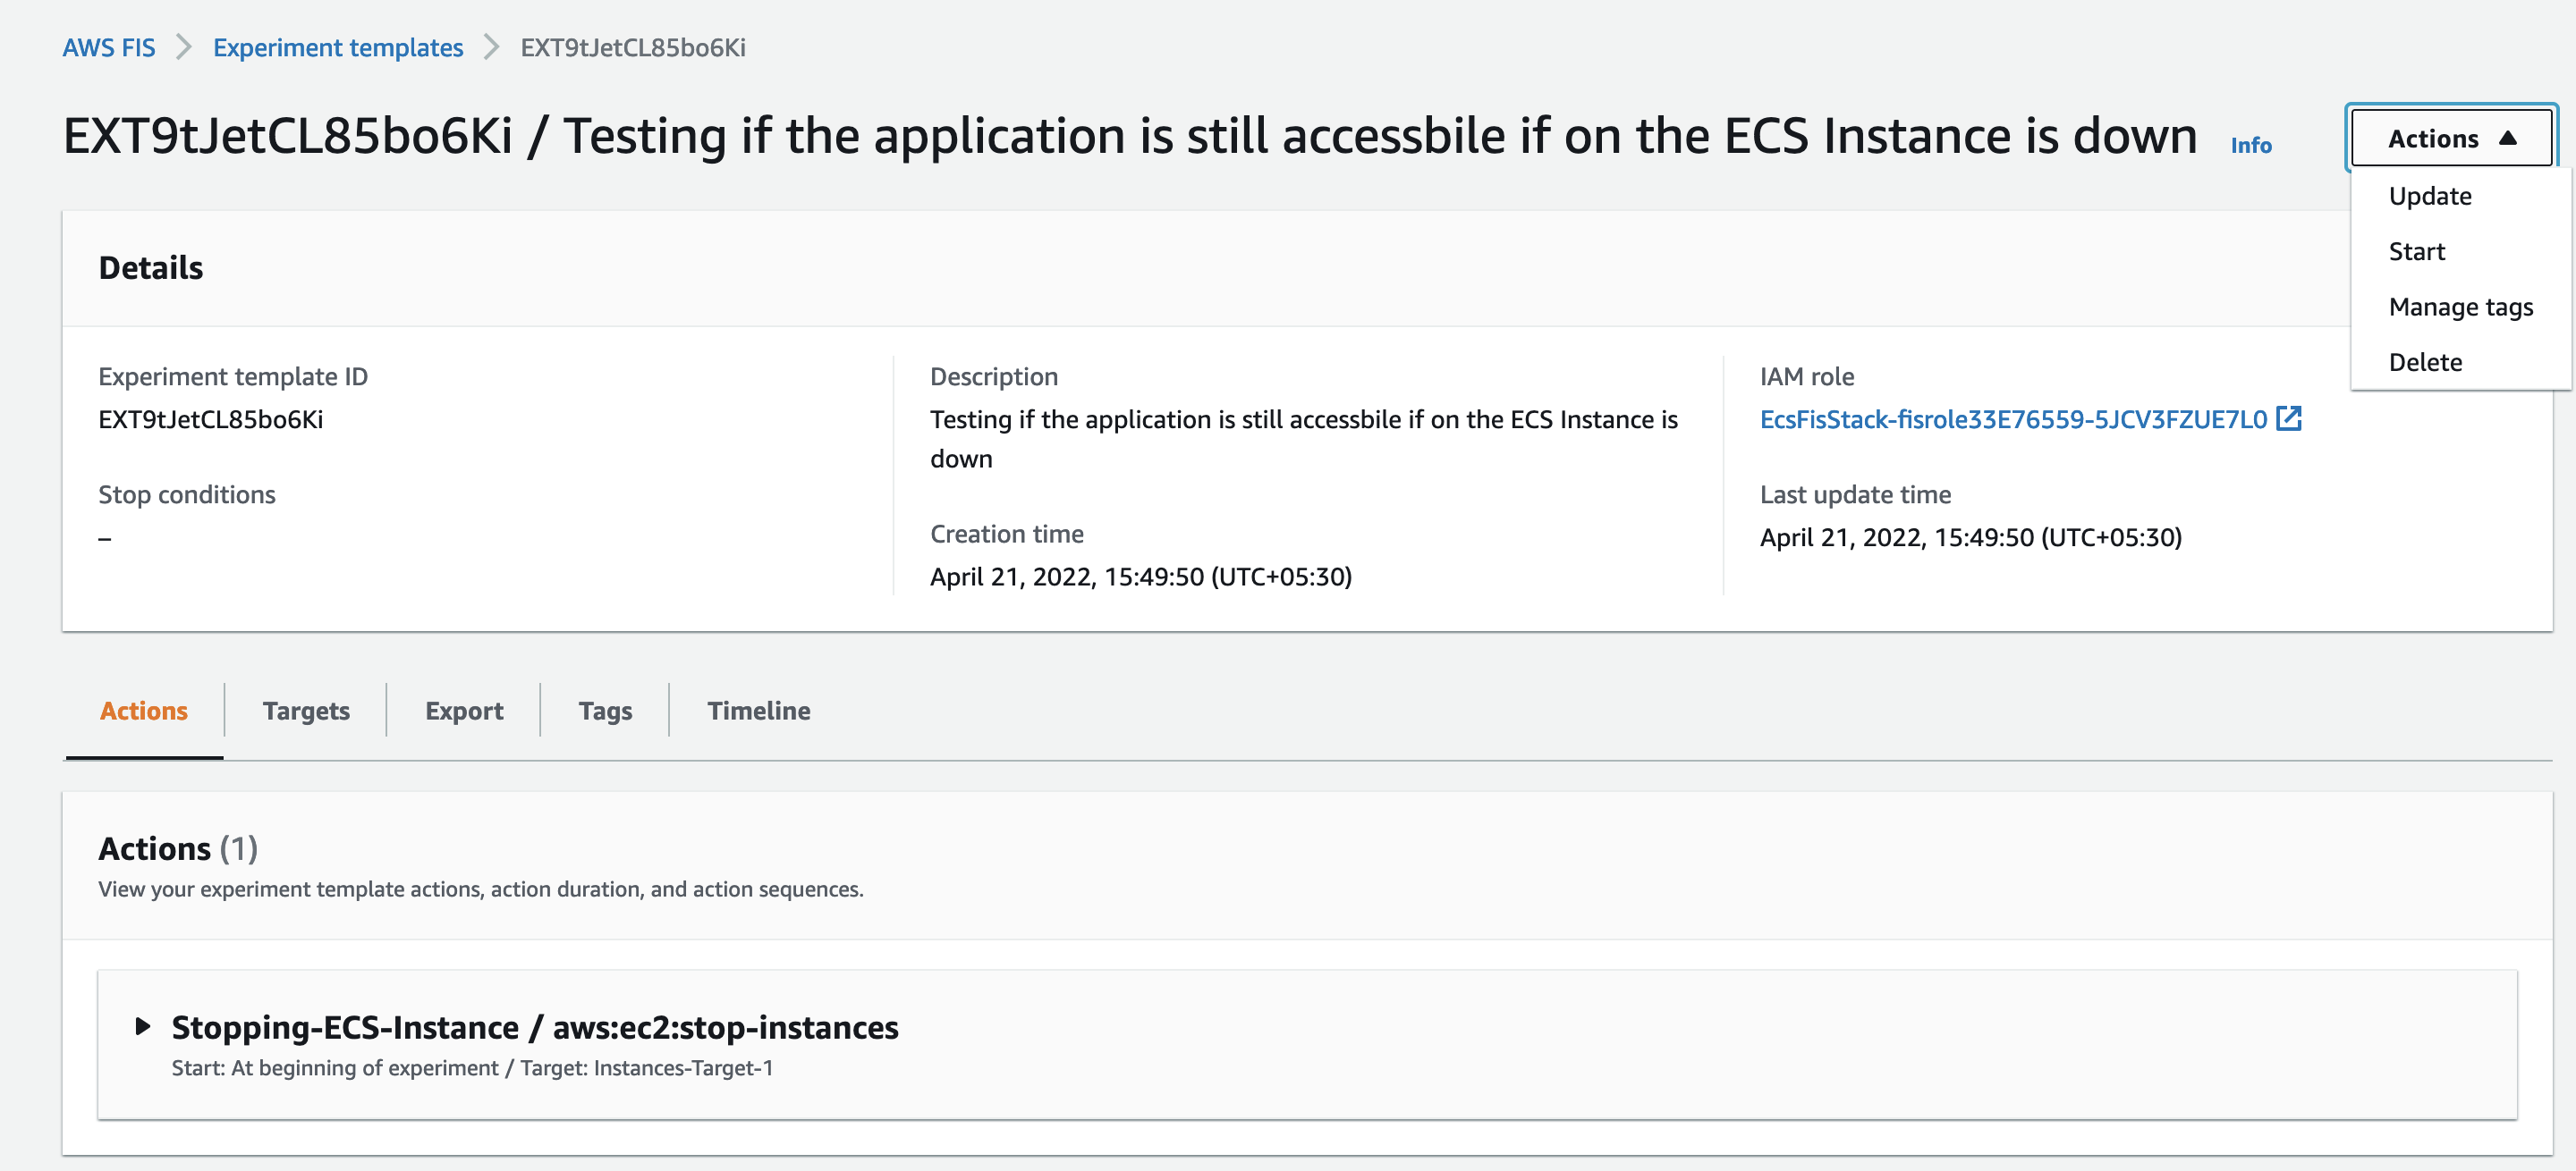
Task: Select Delete in the Actions menu
Action: click(x=2425, y=362)
